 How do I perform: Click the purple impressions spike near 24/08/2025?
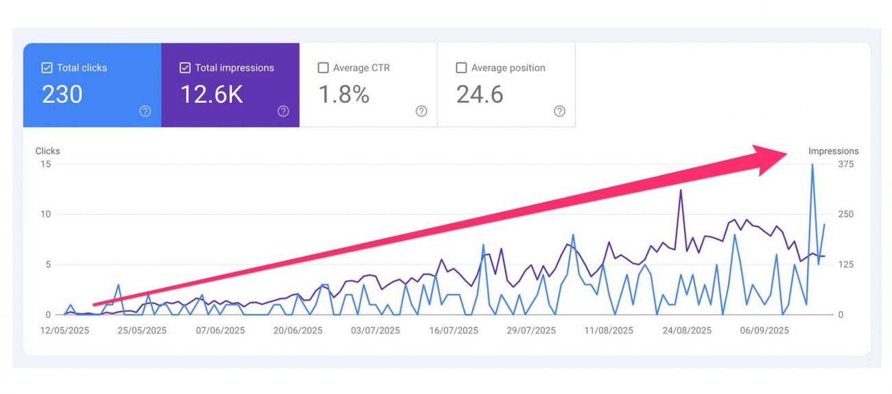coord(681,191)
